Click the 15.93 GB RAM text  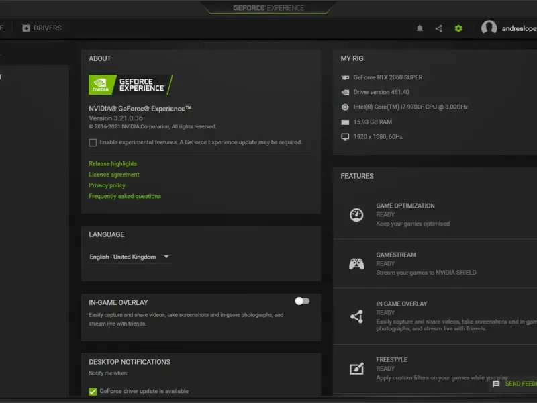click(x=373, y=122)
